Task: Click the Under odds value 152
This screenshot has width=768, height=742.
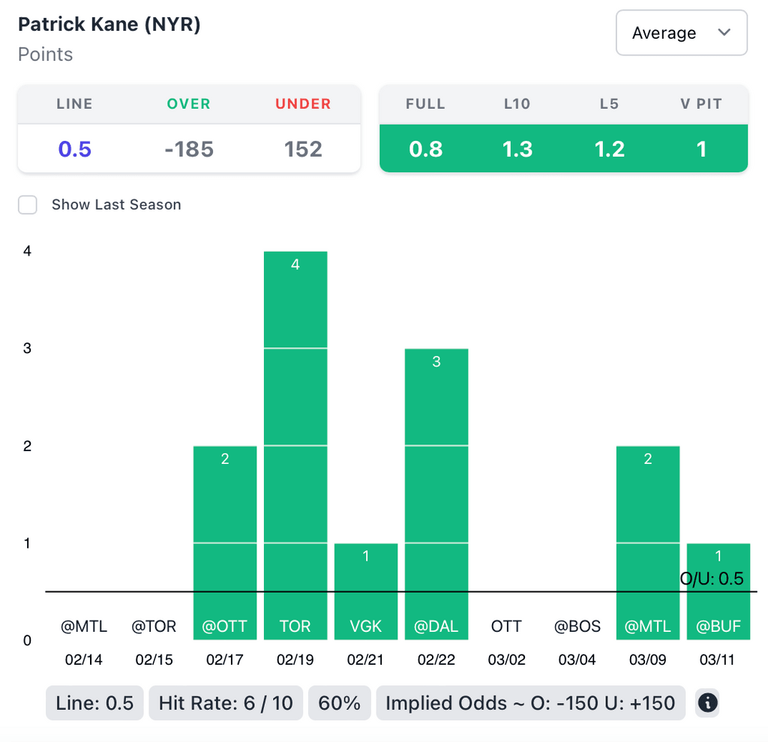Action: pyautogui.click(x=303, y=149)
